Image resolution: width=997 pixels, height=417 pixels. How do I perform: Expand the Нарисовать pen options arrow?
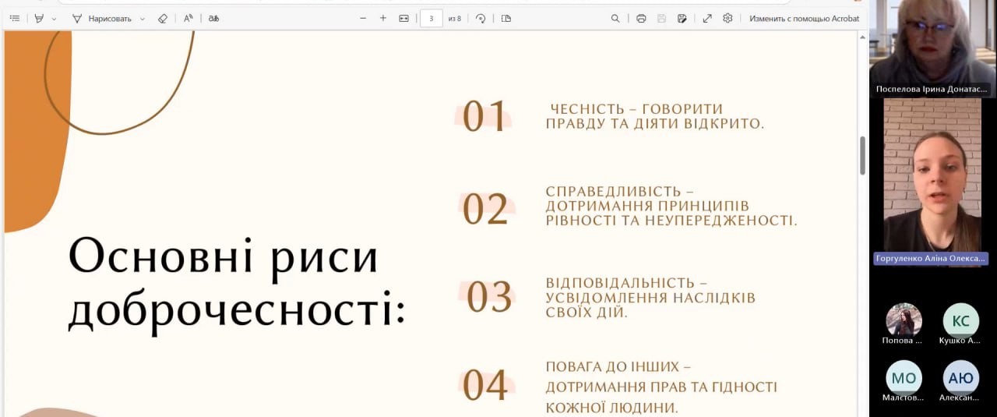(143, 18)
